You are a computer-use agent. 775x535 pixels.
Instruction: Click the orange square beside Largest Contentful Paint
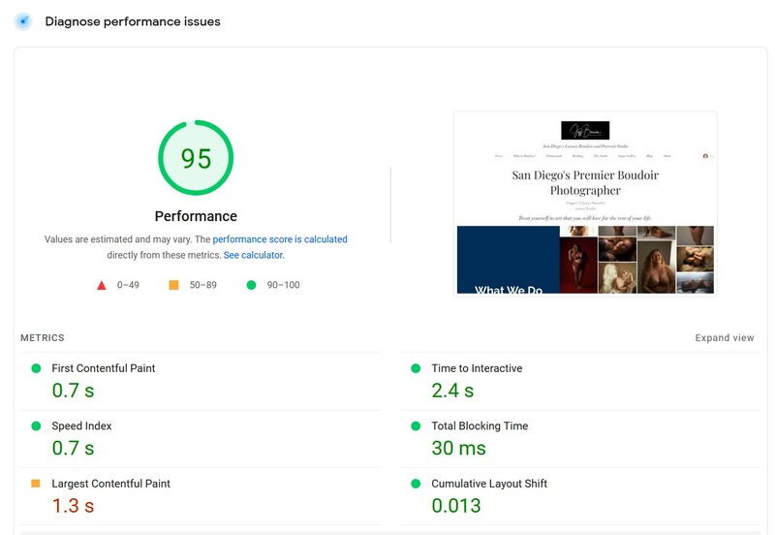(36, 483)
